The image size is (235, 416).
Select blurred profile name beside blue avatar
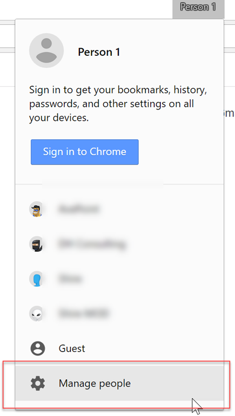click(x=70, y=278)
